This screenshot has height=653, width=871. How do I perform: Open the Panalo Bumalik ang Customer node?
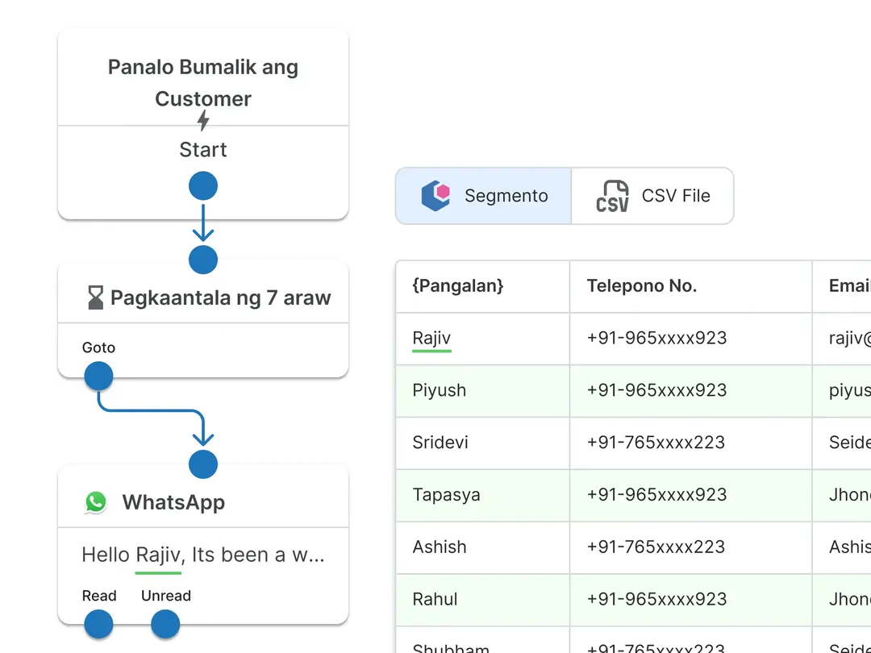click(203, 83)
